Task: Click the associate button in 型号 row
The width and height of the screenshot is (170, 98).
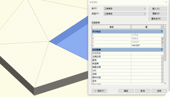Action: pyautogui.click(x=162, y=60)
